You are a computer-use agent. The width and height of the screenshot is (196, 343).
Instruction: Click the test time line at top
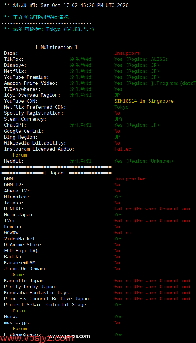[x=66, y=5]
